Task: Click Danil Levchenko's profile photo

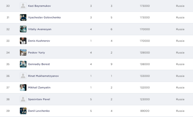Action: click(23, 111)
